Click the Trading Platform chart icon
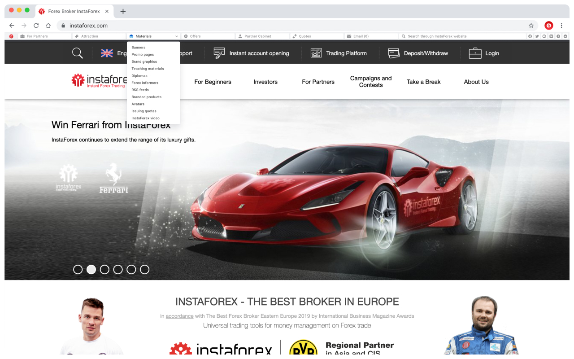The width and height of the screenshot is (574, 359). click(x=316, y=53)
